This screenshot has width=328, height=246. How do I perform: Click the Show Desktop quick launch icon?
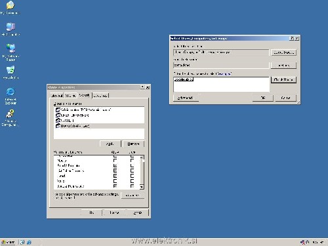point(22,242)
